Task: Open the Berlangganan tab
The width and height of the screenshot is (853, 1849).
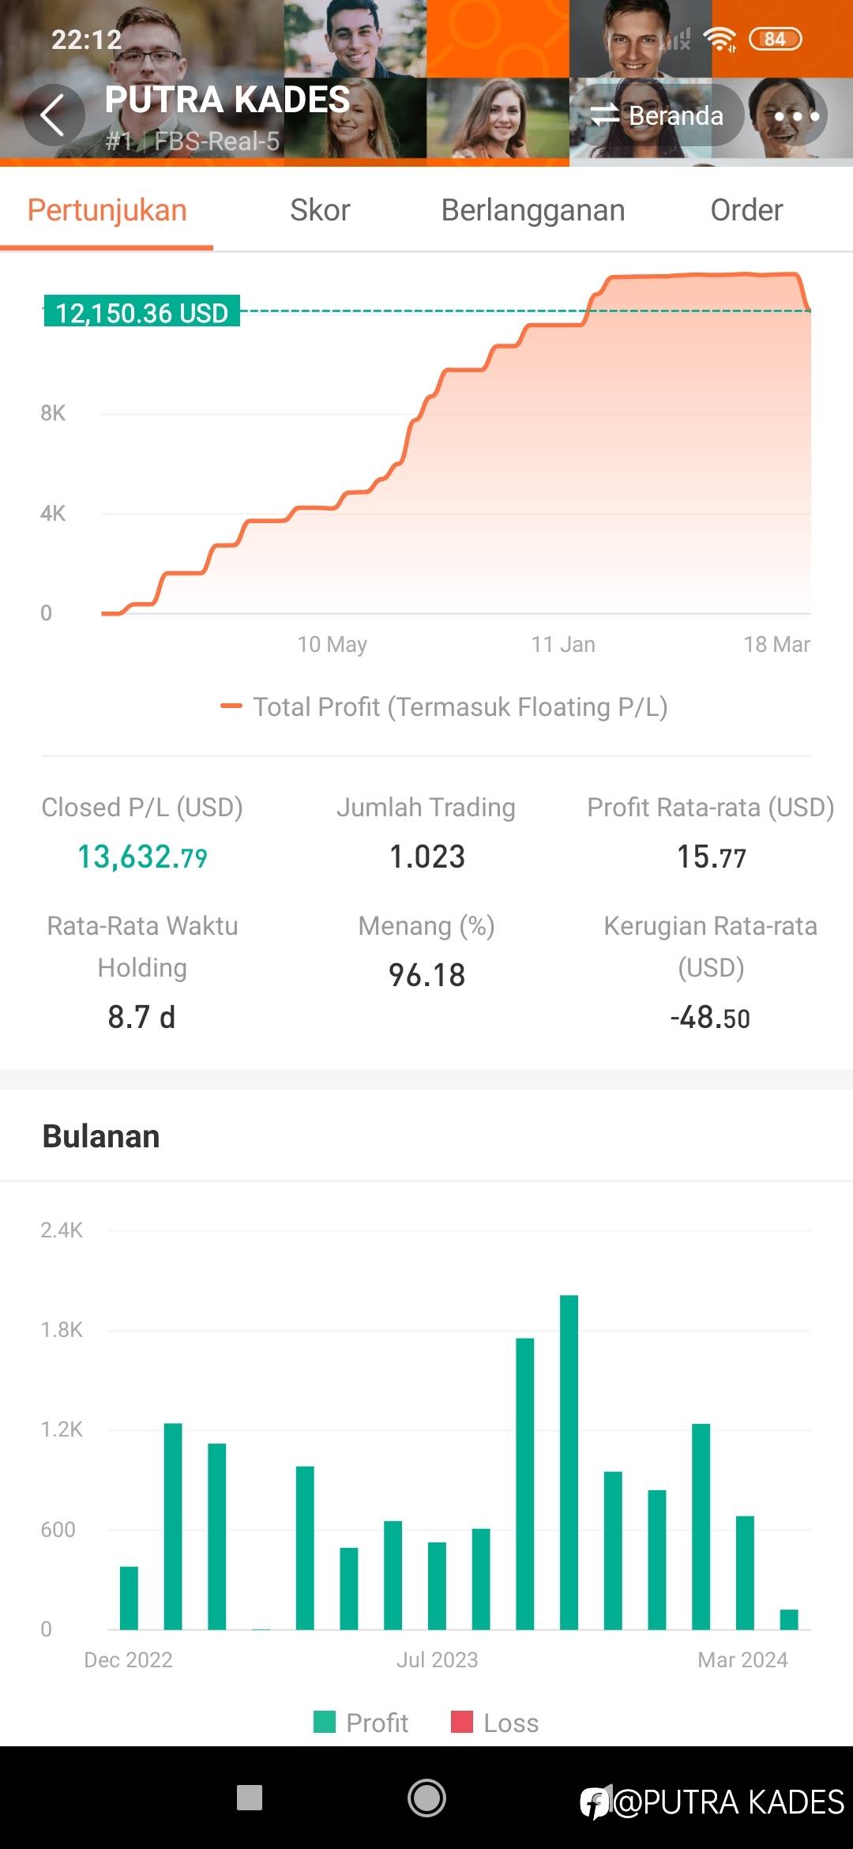Action: [533, 210]
